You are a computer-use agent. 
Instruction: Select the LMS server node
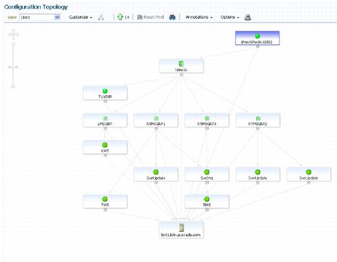point(105,147)
